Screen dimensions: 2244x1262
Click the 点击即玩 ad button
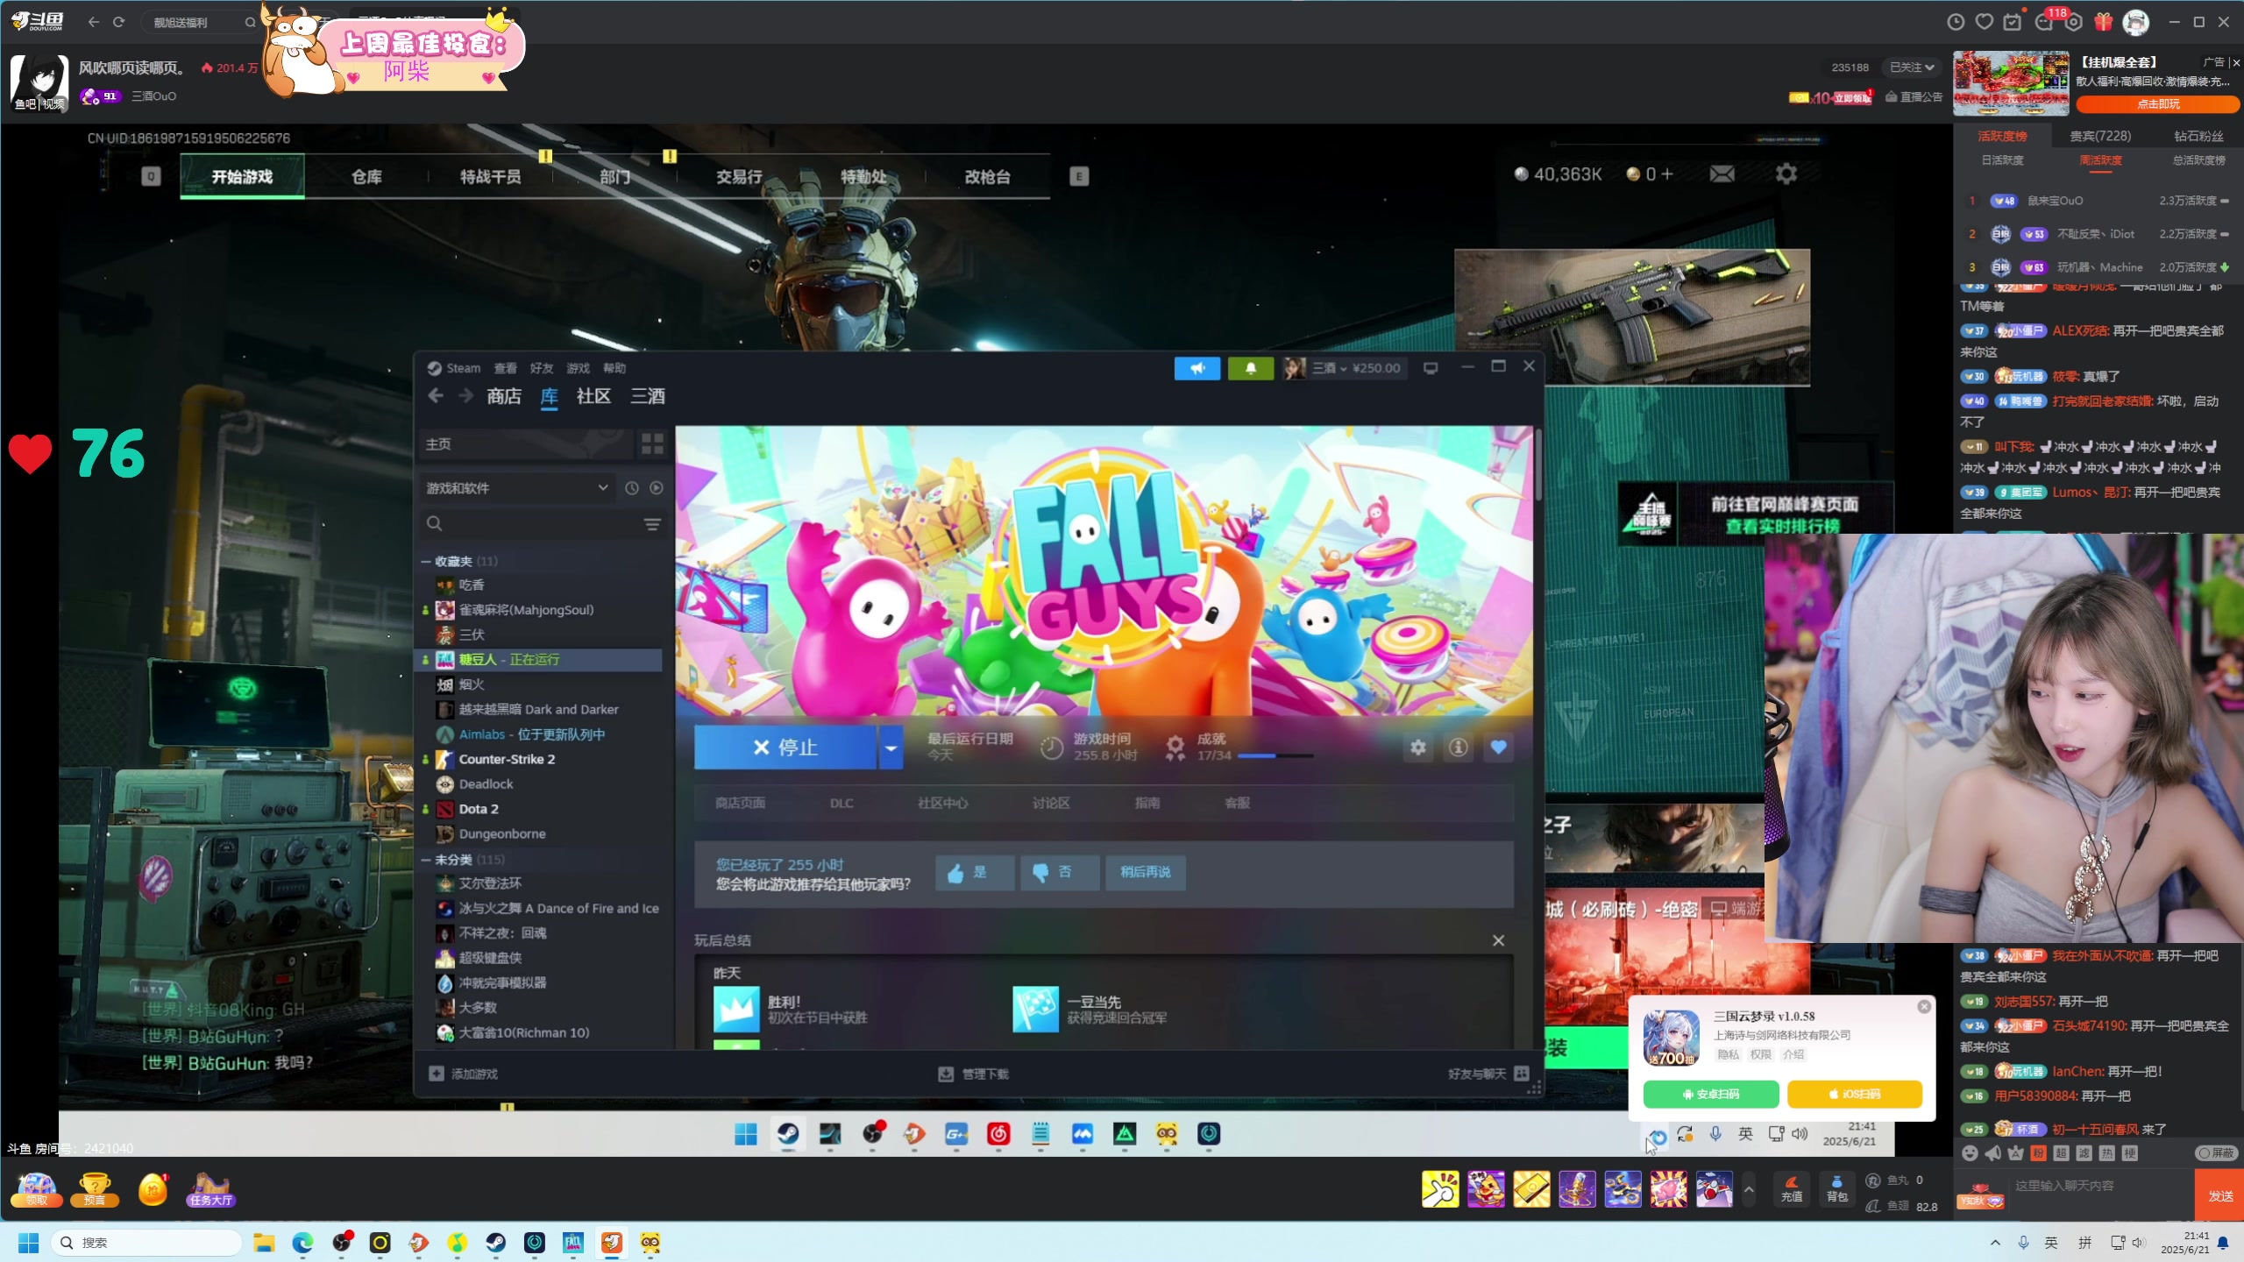2157,103
